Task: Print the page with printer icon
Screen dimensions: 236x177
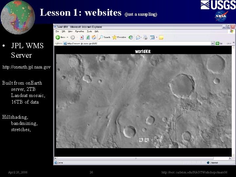Action: [146, 37]
